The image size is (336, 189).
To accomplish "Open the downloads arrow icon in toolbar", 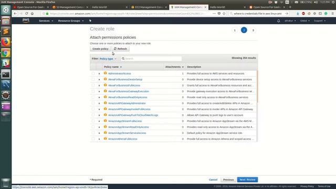I will click(298, 14).
